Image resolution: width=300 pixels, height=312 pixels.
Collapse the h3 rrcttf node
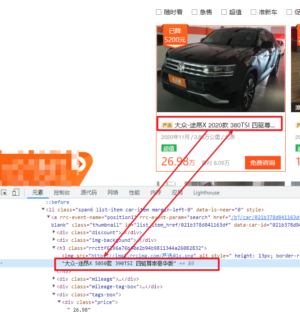coord(54,248)
